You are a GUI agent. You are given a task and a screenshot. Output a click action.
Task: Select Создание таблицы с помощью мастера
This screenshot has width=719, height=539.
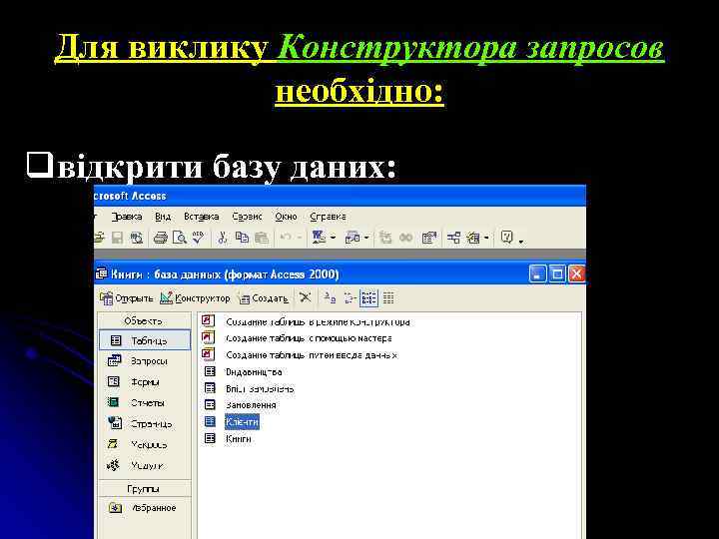[x=297, y=338]
